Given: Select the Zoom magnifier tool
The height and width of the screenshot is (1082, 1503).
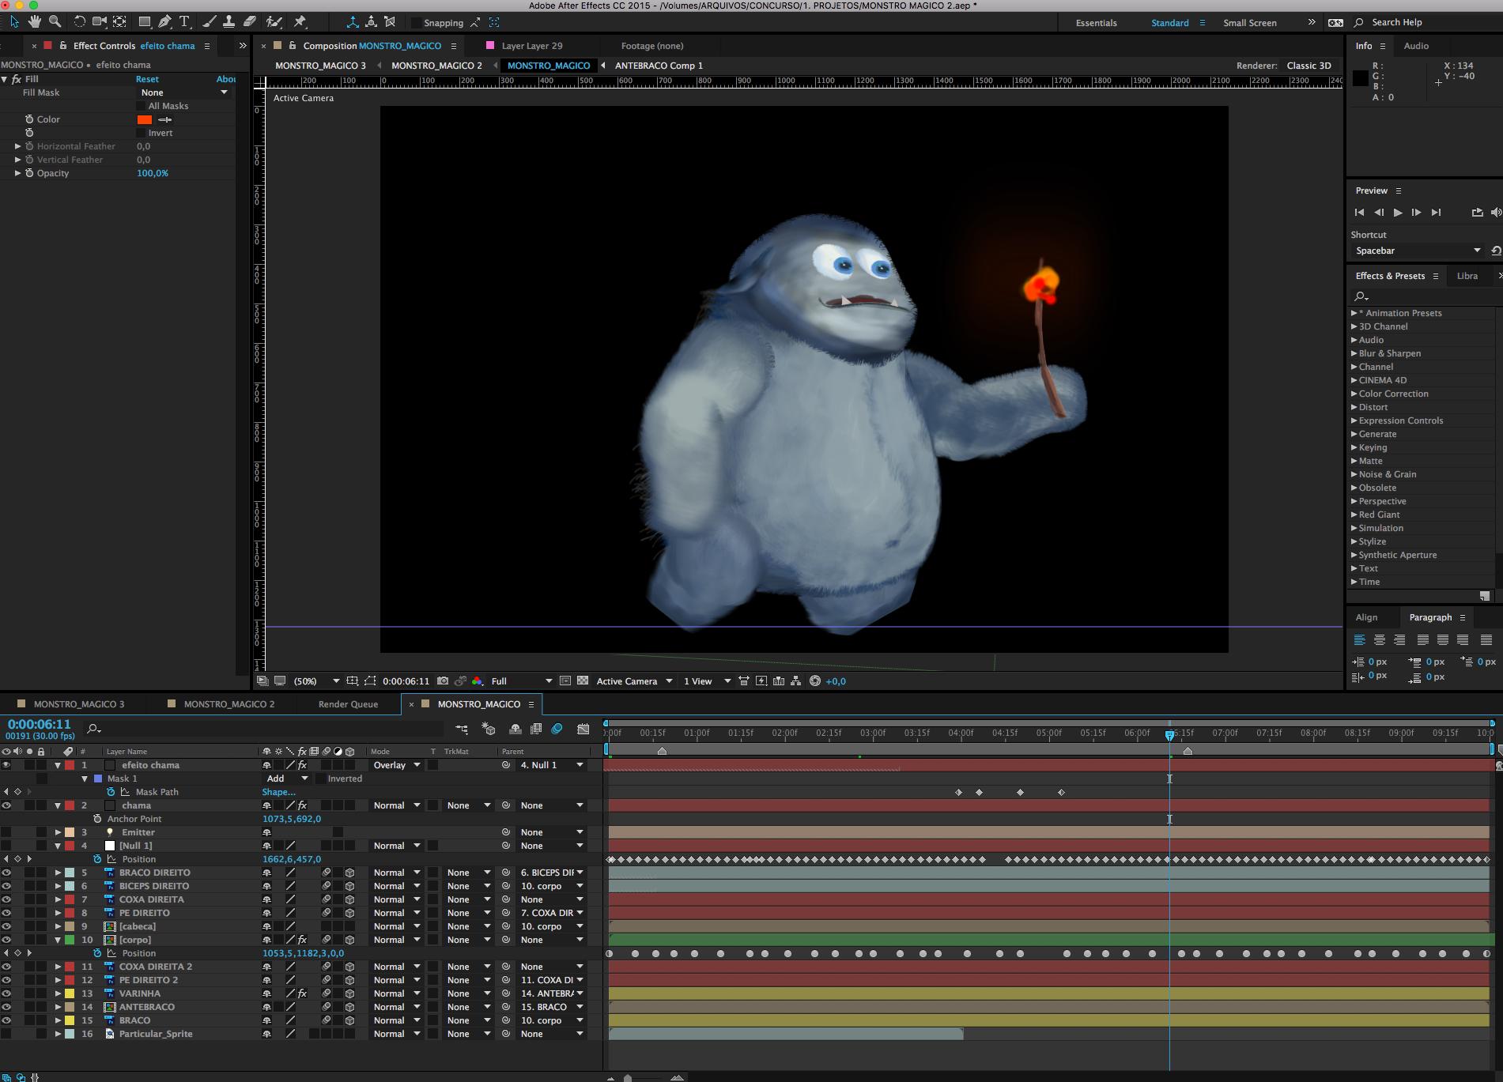Looking at the screenshot, I should click(x=55, y=22).
